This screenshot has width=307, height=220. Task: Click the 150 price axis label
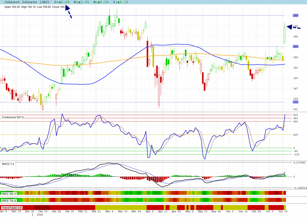295,78
